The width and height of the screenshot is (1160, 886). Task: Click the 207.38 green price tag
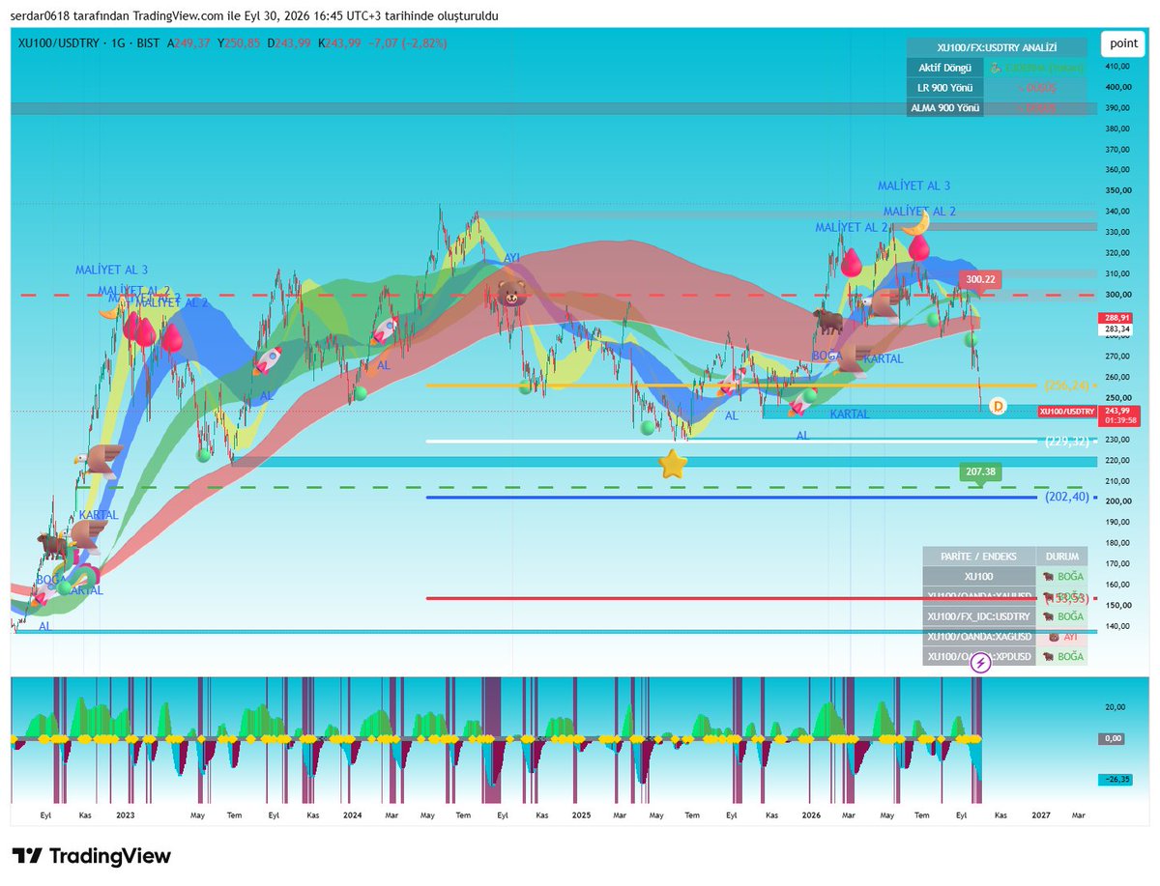point(980,472)
